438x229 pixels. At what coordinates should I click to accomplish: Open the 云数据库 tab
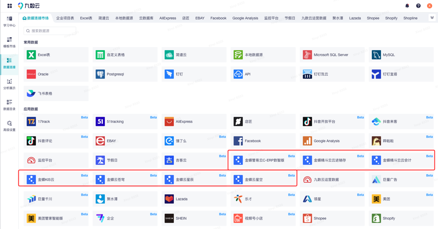click(146, 18)
